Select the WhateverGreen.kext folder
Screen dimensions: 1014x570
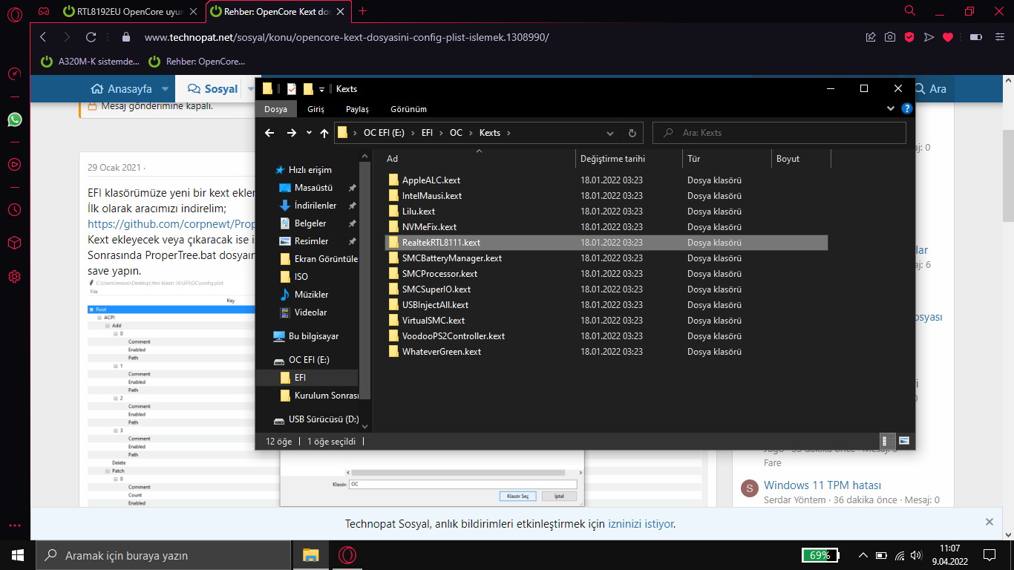(x=442, y=352)
